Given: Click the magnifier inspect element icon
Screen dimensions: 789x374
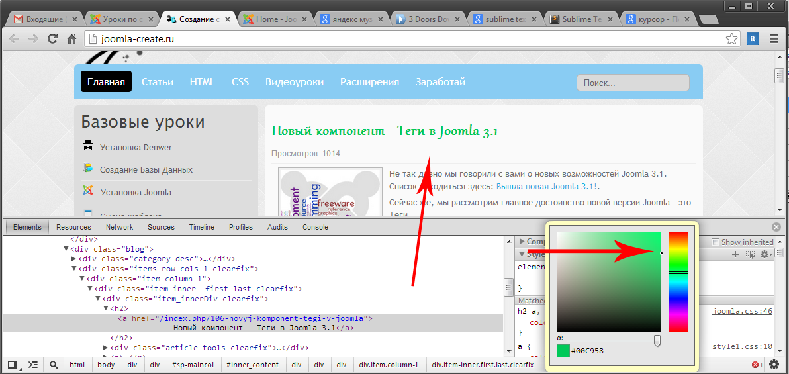Looking at the screenshot, I should 54,365.
